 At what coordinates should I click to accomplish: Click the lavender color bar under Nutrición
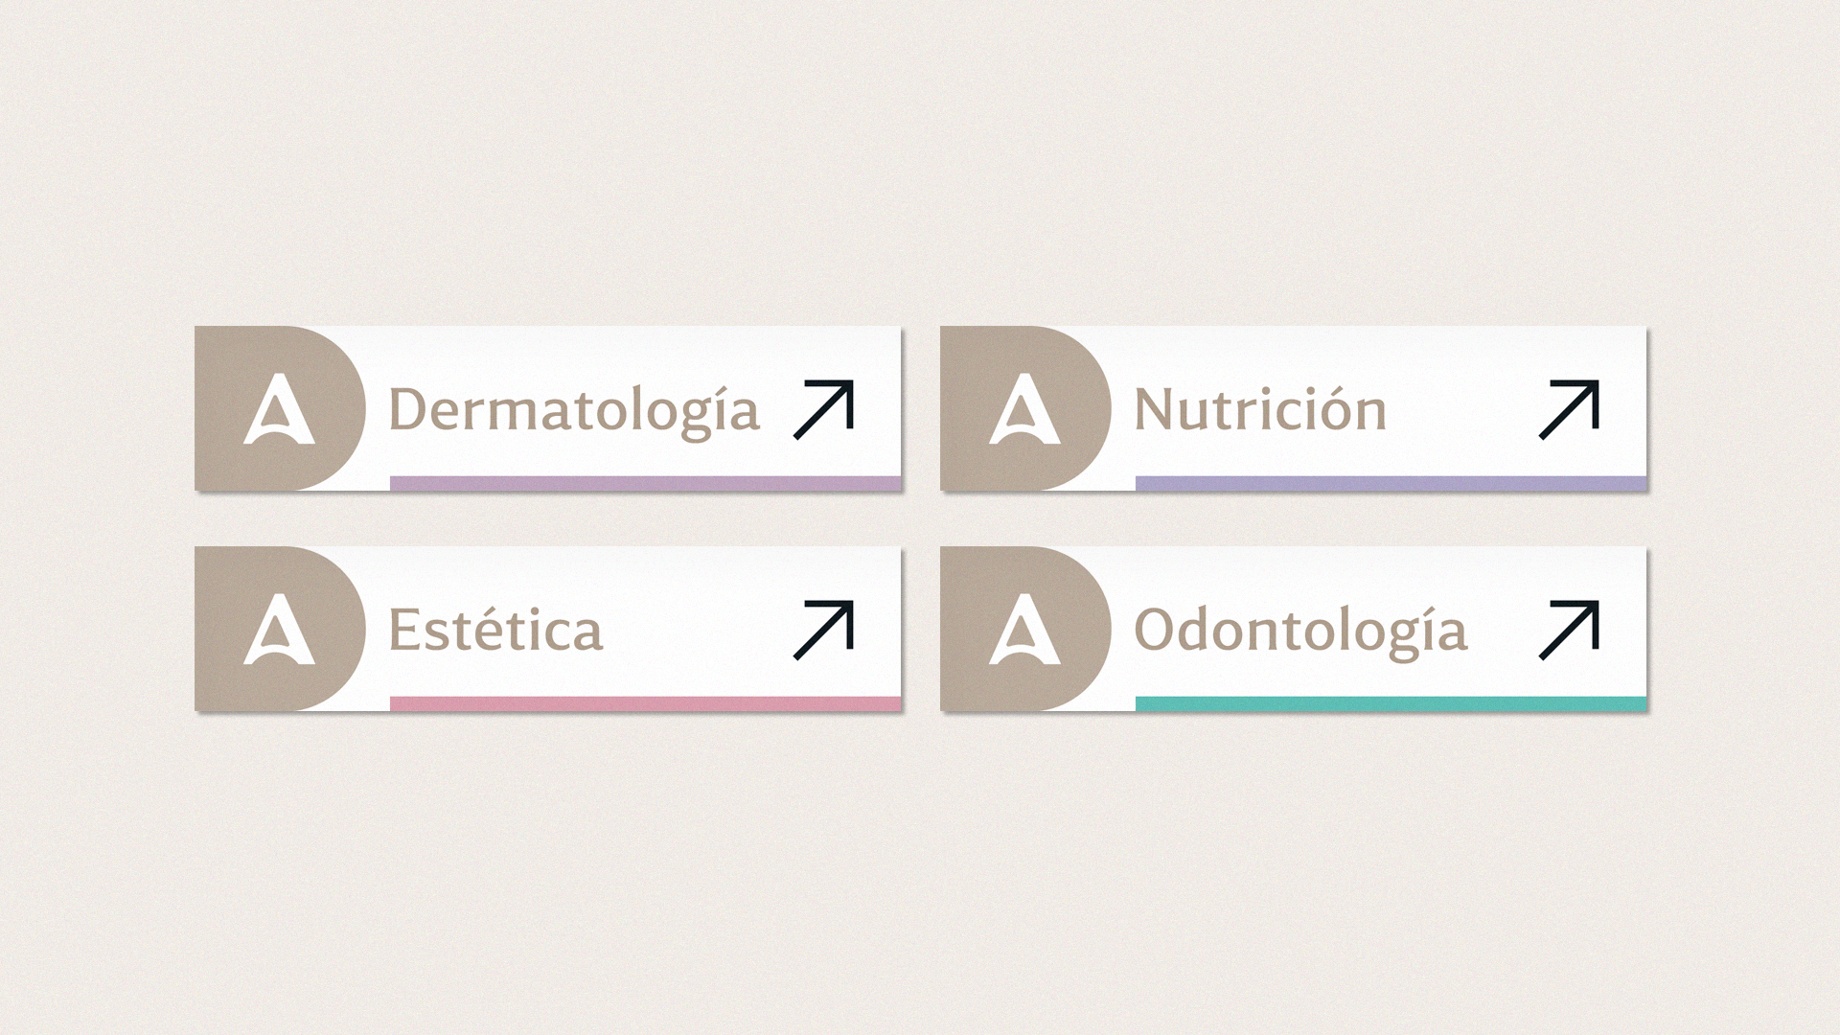pos(1391,483)
